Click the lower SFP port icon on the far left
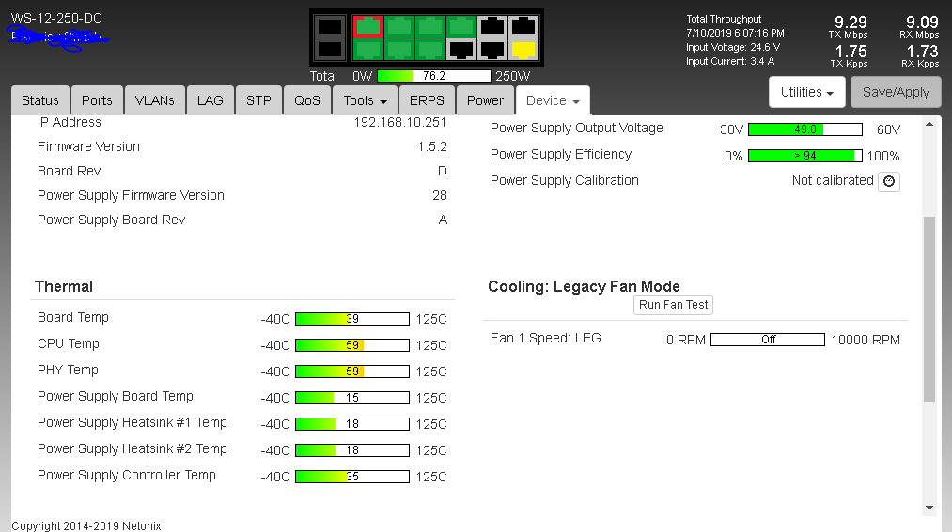Screen dimensions: 952x532 [330, 49]
